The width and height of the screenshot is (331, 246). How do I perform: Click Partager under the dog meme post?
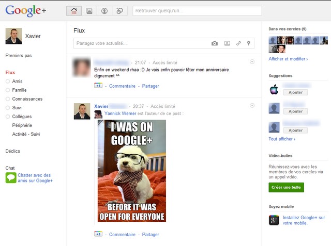click(x=151, y=235)
